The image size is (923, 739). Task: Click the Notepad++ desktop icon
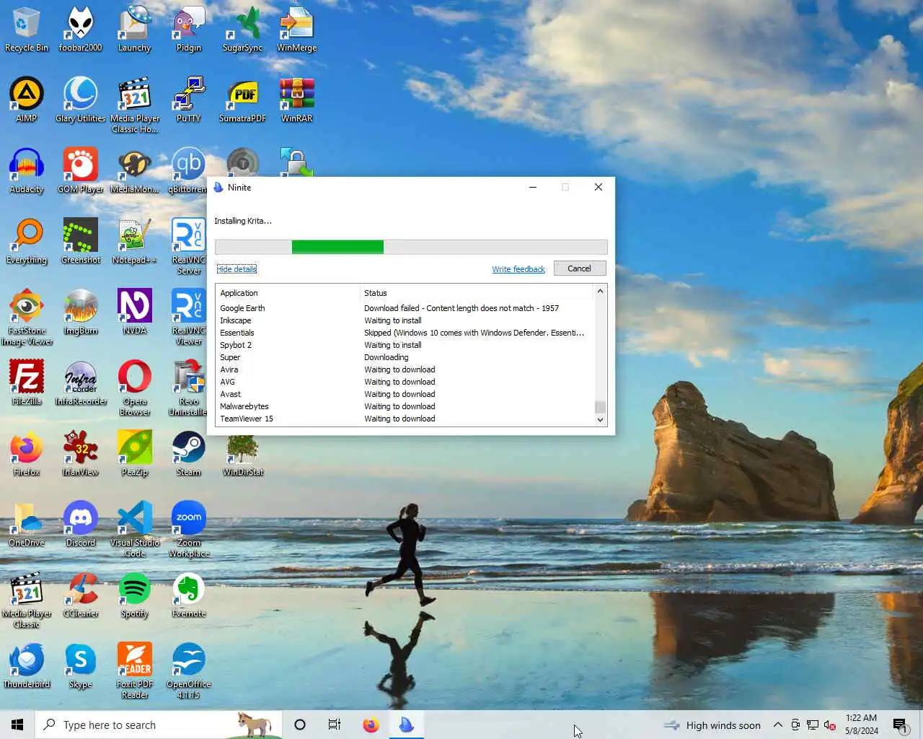point(134,241)
